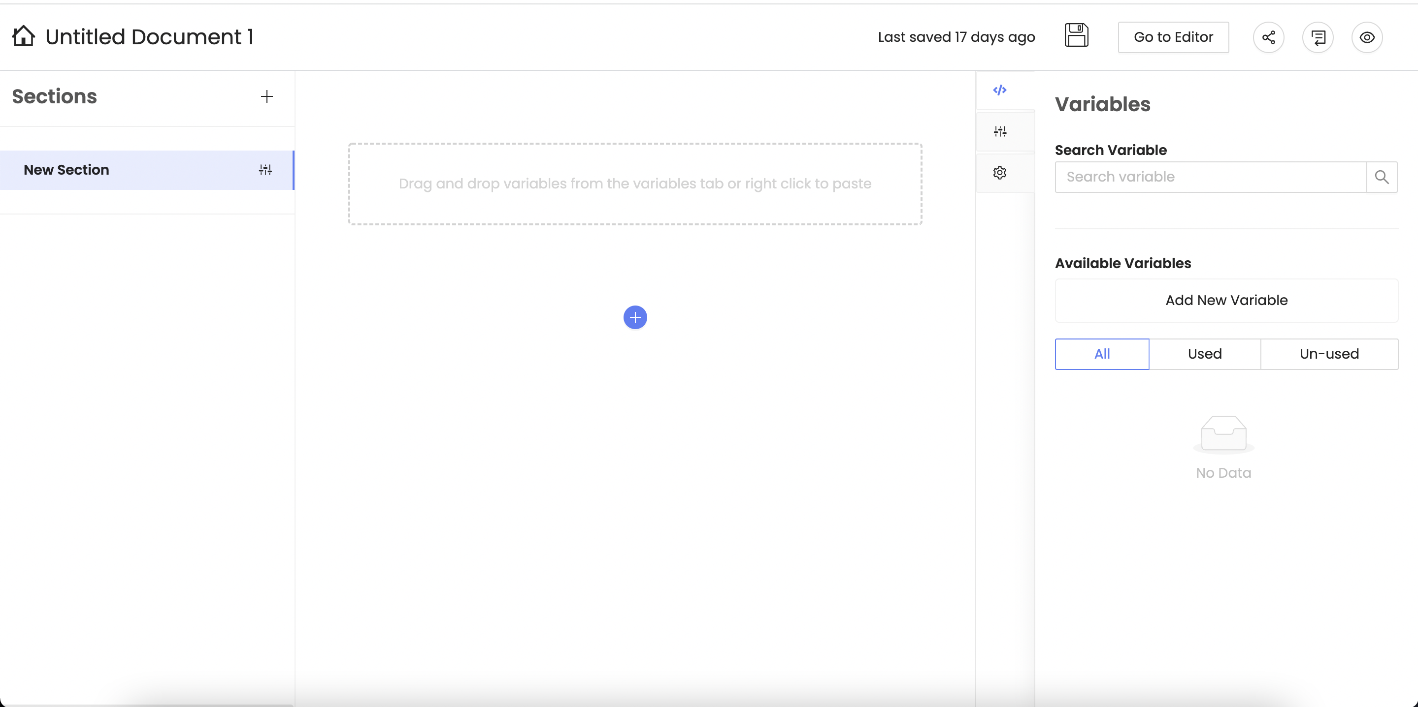Click Go to Editor button
Screen dimensions: 1418x707
1173,37
